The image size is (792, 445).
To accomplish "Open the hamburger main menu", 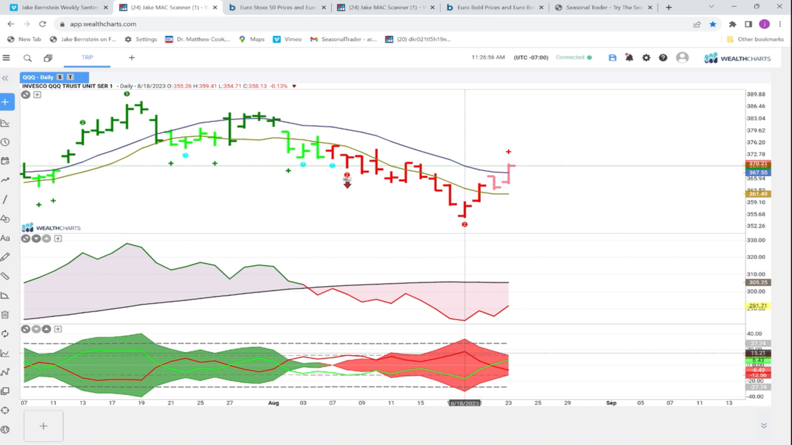I will [x=6, y=58].
